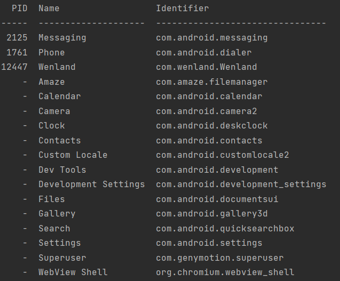Click org.chromium.webview_shell identifier
Screen dimensions: 340x281
coord(225,272)
